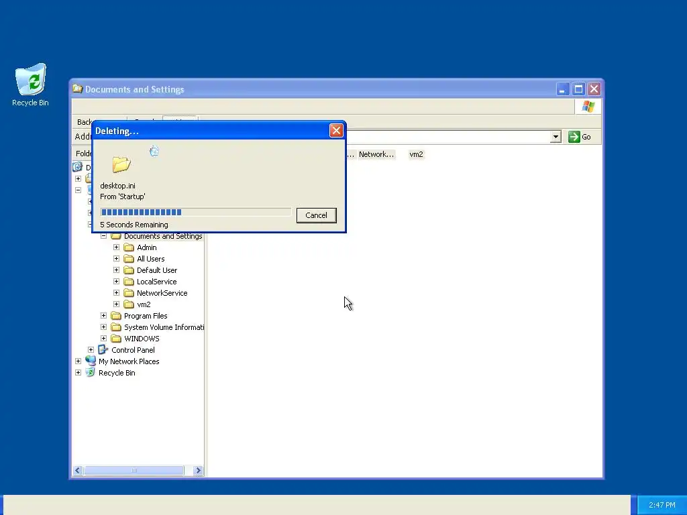Screen dimensions: 687x515
Task: Click the Windows flag logo in the toolbar
Action: point(588,107)
